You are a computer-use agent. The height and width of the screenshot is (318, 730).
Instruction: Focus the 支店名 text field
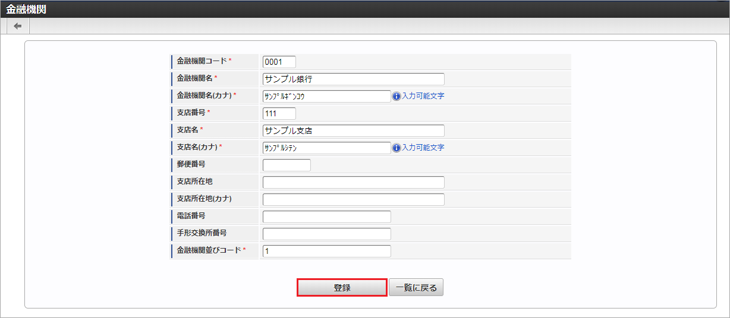(x=353, y=131)
